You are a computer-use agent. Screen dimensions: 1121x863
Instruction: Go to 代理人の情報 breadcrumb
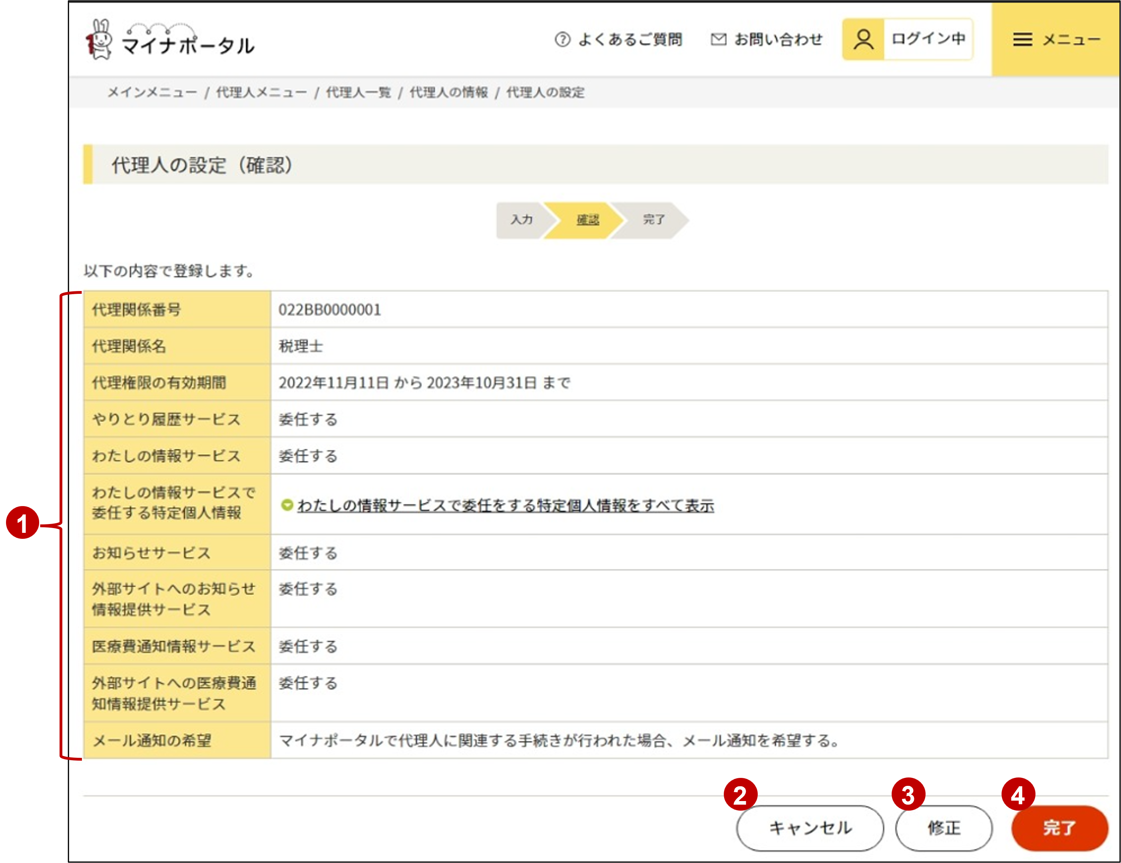(x=449, y=92)
